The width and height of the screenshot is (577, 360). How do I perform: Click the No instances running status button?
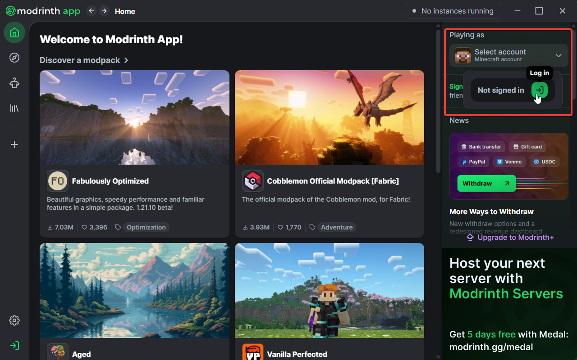[453, 11]
